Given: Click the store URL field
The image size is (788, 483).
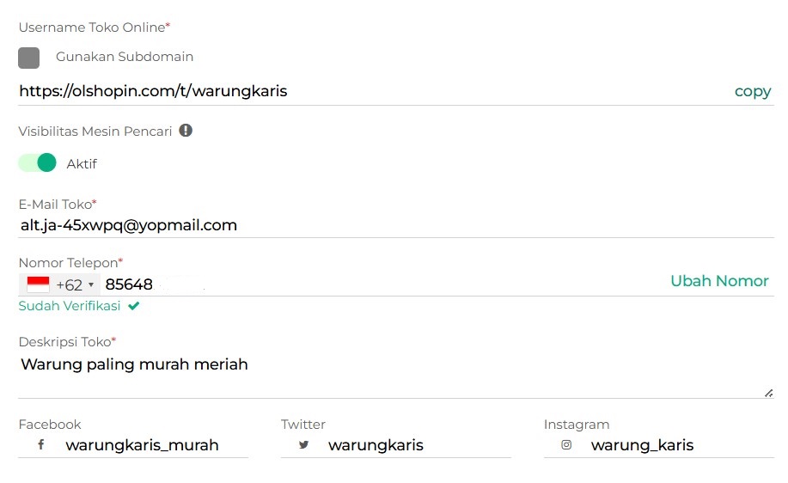Looking at the screenshot, I should tap(344, 91).
